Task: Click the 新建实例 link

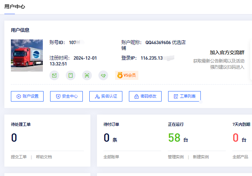Action: [x=201, y=157]
